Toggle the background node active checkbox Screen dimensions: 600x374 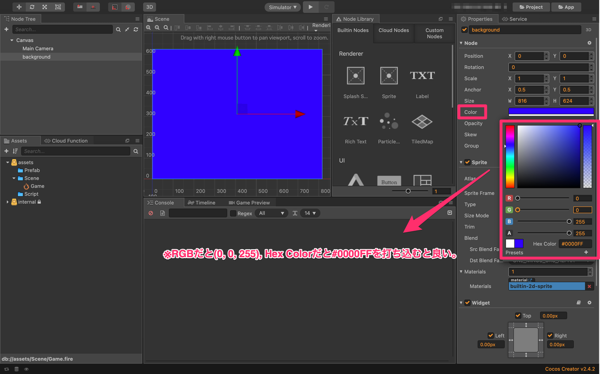point(464,30)
